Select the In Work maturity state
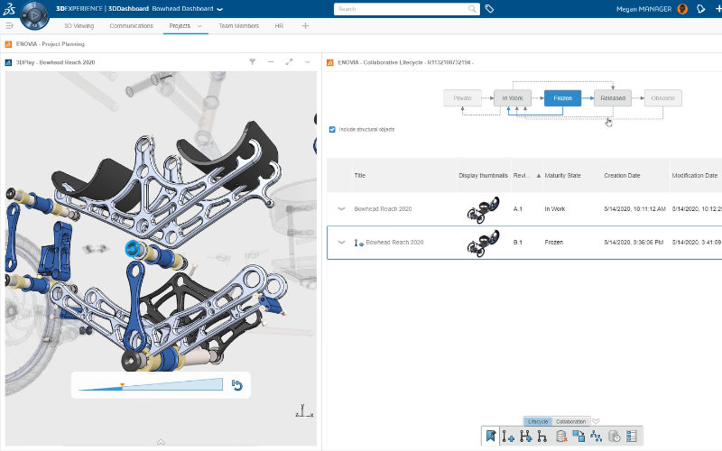The width and height of the screenshot is (722, 451). tap(512, 97)
